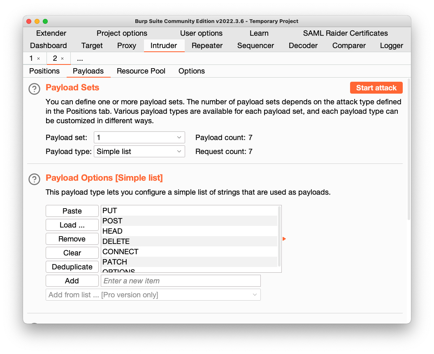This screenshot has width=434, height=354.
Task: Open Payload Options help icon
Action: click(34, 179)
